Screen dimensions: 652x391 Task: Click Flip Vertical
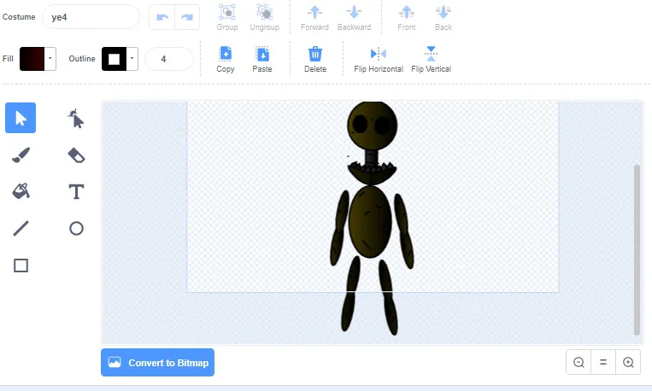pyautogui.click(x=432, y=60)
